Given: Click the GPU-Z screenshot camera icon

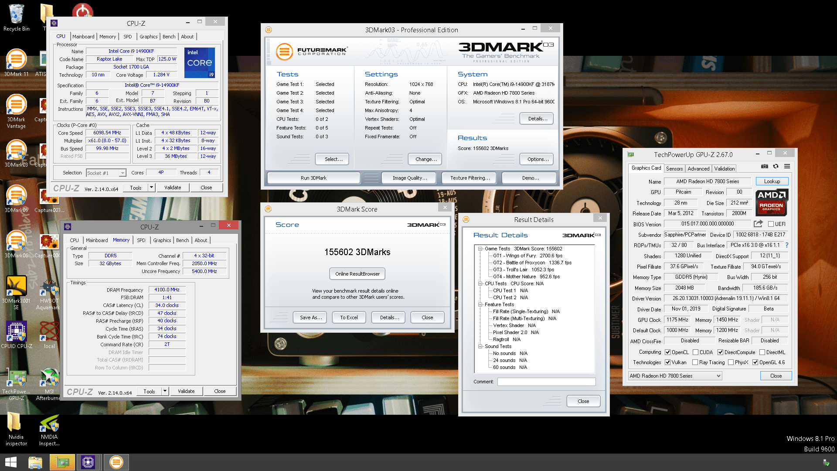Looking at the screenshot, I should coord(765,167).
